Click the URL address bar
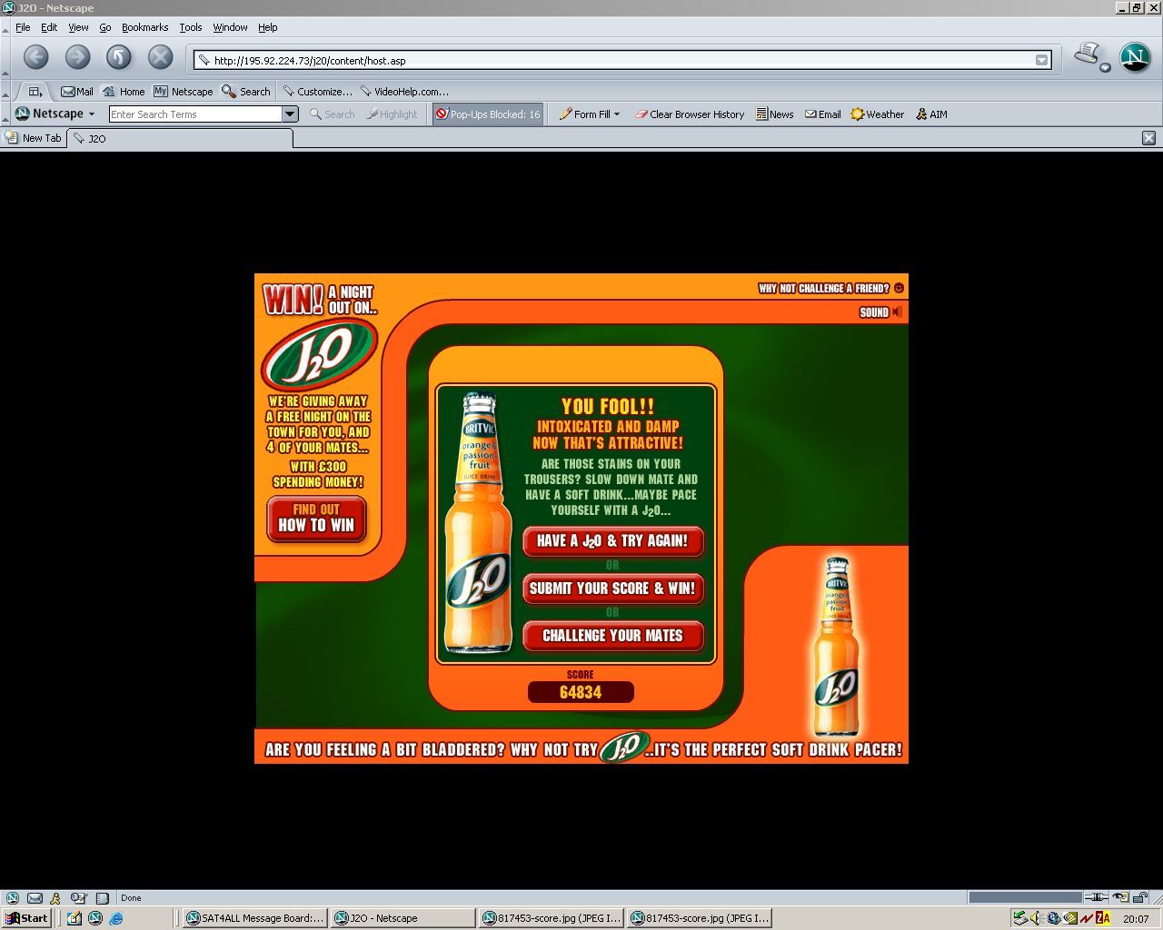 pyautogui.click(x=622, y=60)
